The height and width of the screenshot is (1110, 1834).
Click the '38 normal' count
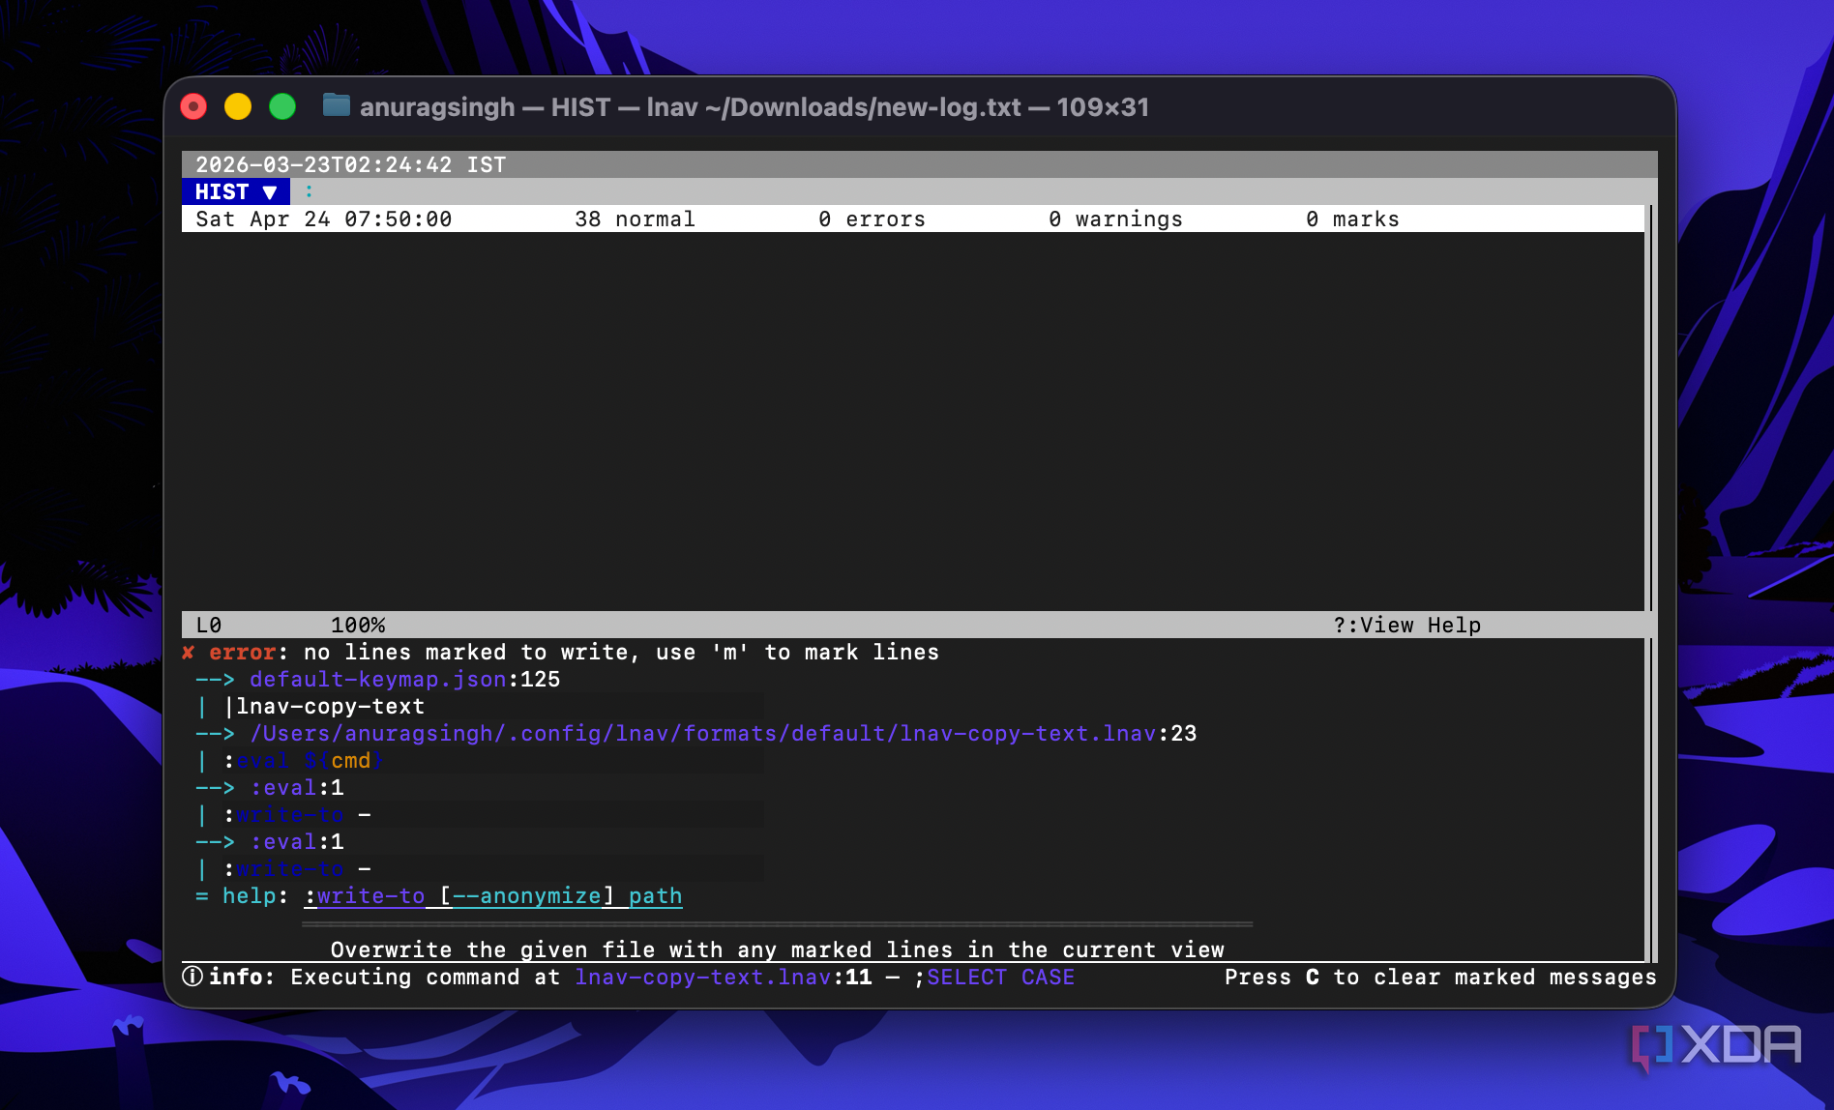(635, 219)
